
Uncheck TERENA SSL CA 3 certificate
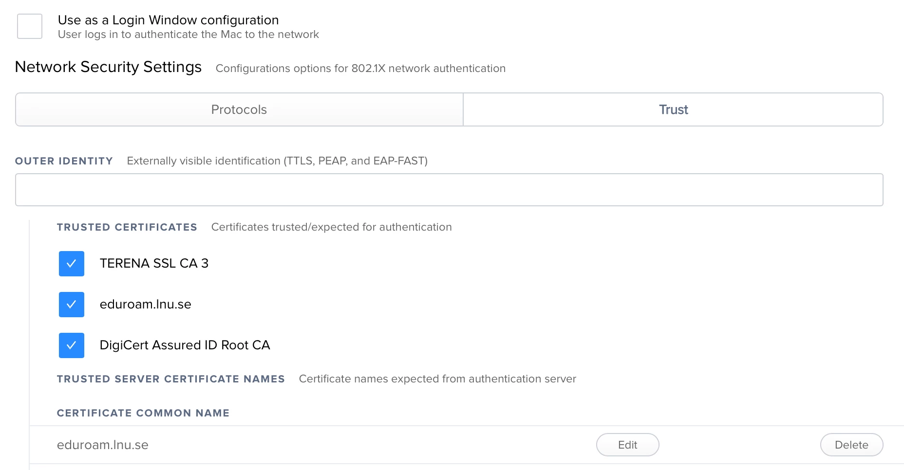point(72,264)
